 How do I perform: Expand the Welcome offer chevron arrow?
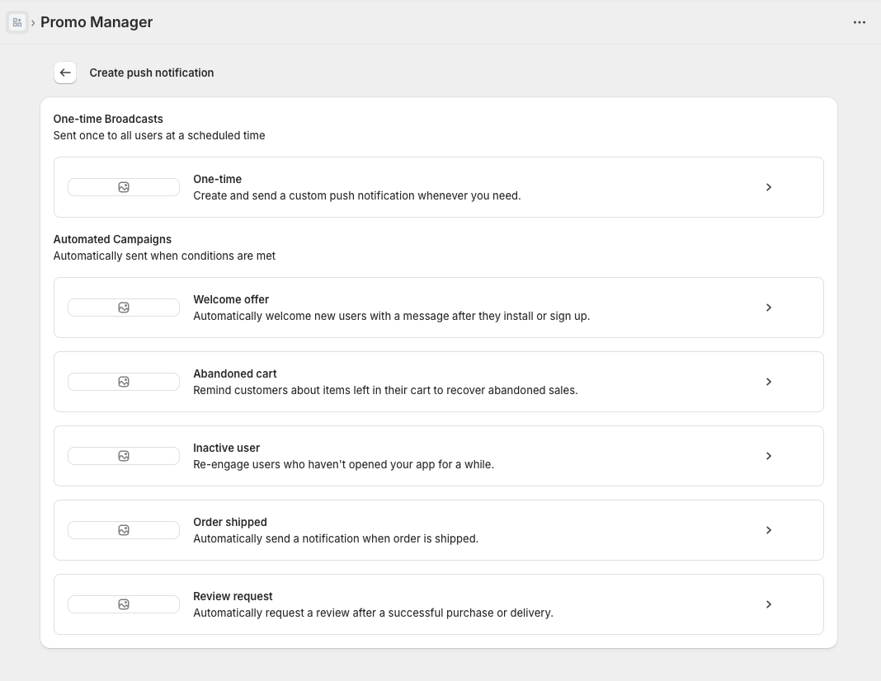pos(769,308)
